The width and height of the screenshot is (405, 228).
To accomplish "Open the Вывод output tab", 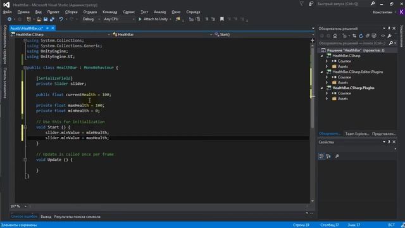I will click(46, 217).
